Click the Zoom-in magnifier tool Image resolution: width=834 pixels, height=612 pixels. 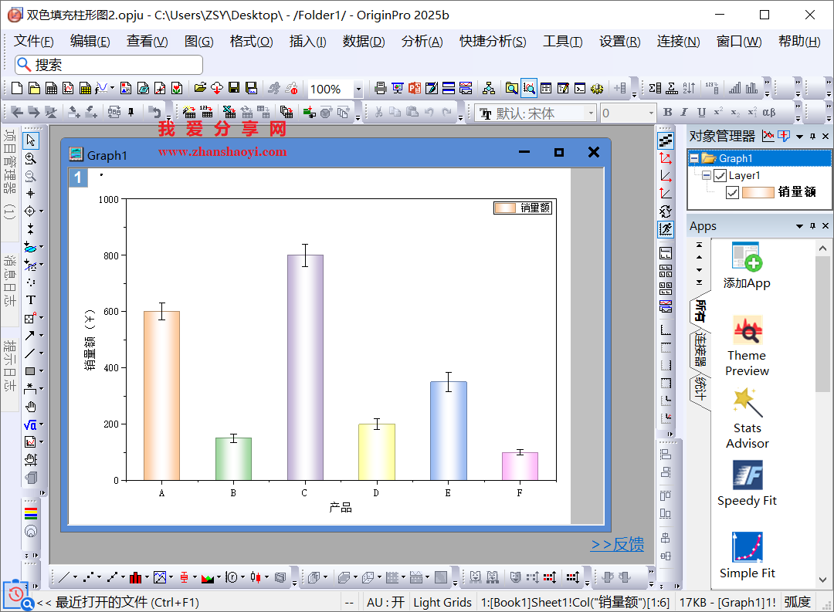coord(31,158)
